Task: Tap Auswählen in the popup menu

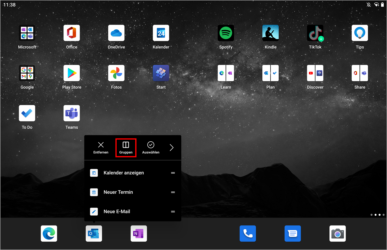Action: click(151, 148)
